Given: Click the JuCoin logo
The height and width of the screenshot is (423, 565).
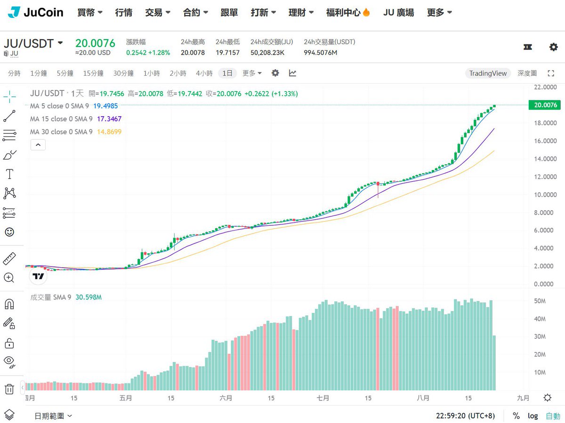Looking at the screenshot, I should coord(36,12).
